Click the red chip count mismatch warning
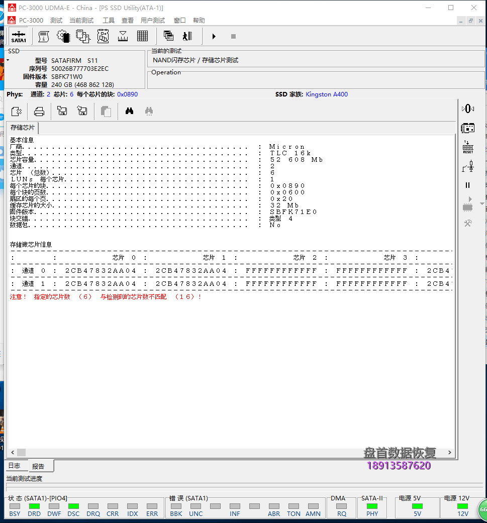The height and width of the screenshot is (523, 487). 106,297
